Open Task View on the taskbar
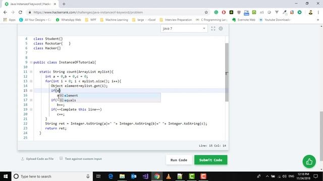323x181 pixels. [x=98, y=176]
